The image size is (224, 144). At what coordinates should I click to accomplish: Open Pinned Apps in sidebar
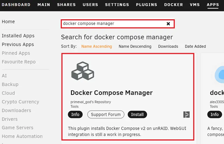(16, 53)
